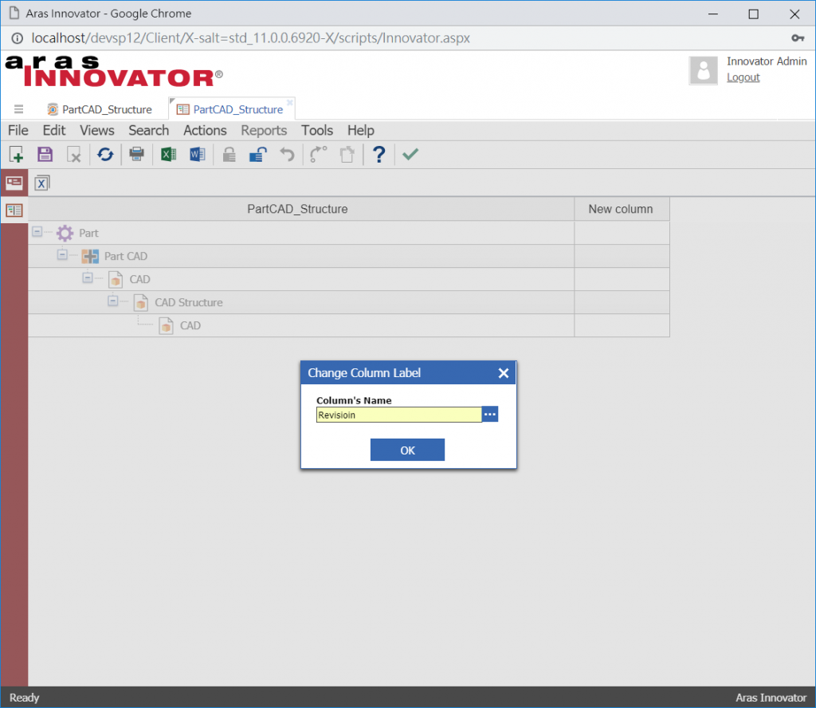Click the Innovator Admin user name
Viewport: 816px width, 708px height.
[767, 61]
